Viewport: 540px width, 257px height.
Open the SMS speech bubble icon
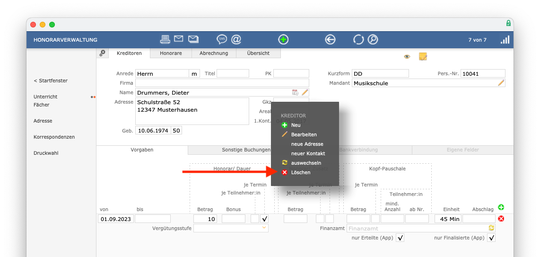222,40
